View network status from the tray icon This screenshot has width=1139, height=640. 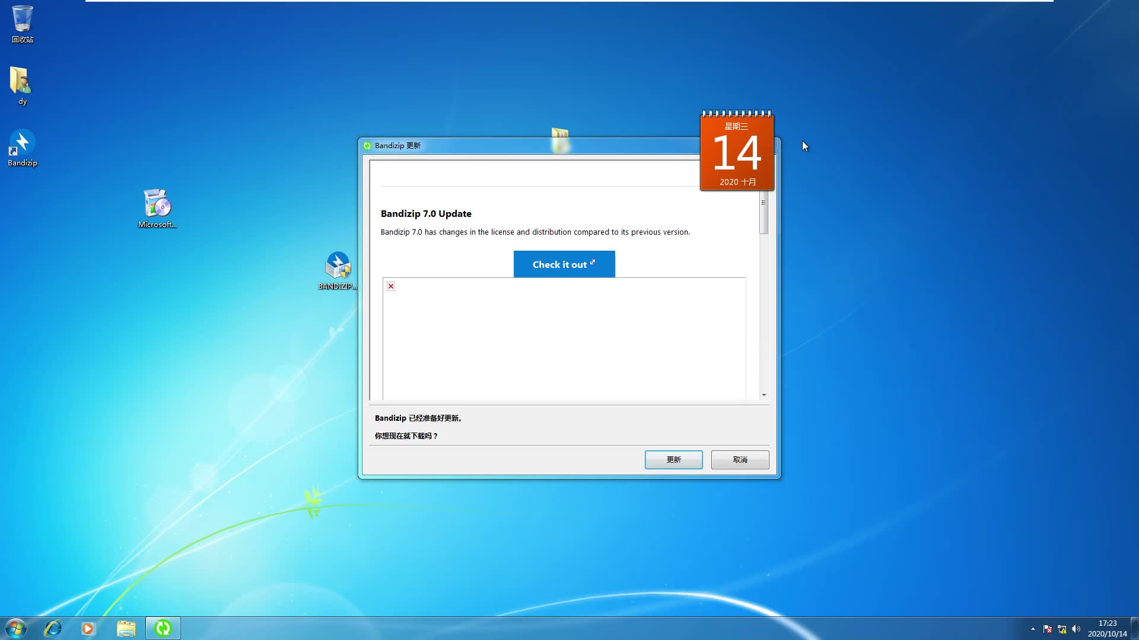click(1061, 629)
